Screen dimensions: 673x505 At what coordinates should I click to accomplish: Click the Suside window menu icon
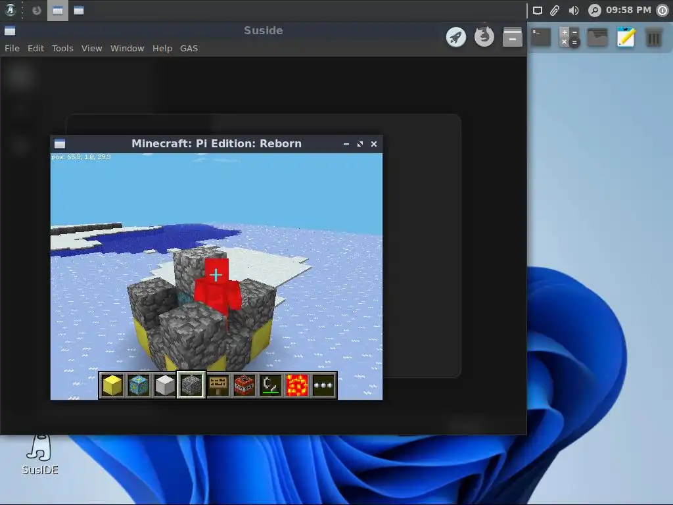(x=10, y=30)
